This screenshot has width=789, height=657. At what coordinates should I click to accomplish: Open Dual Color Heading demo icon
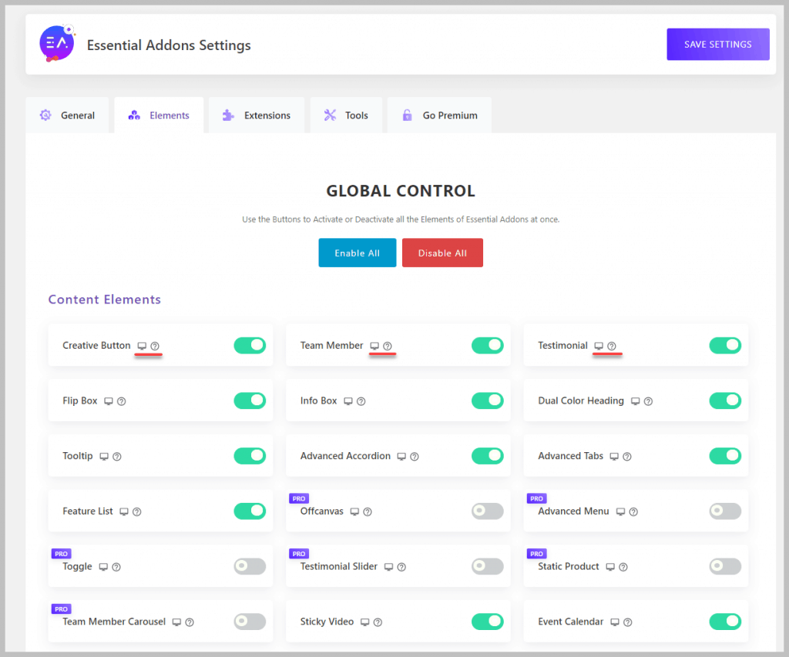[x=636, y=401]
